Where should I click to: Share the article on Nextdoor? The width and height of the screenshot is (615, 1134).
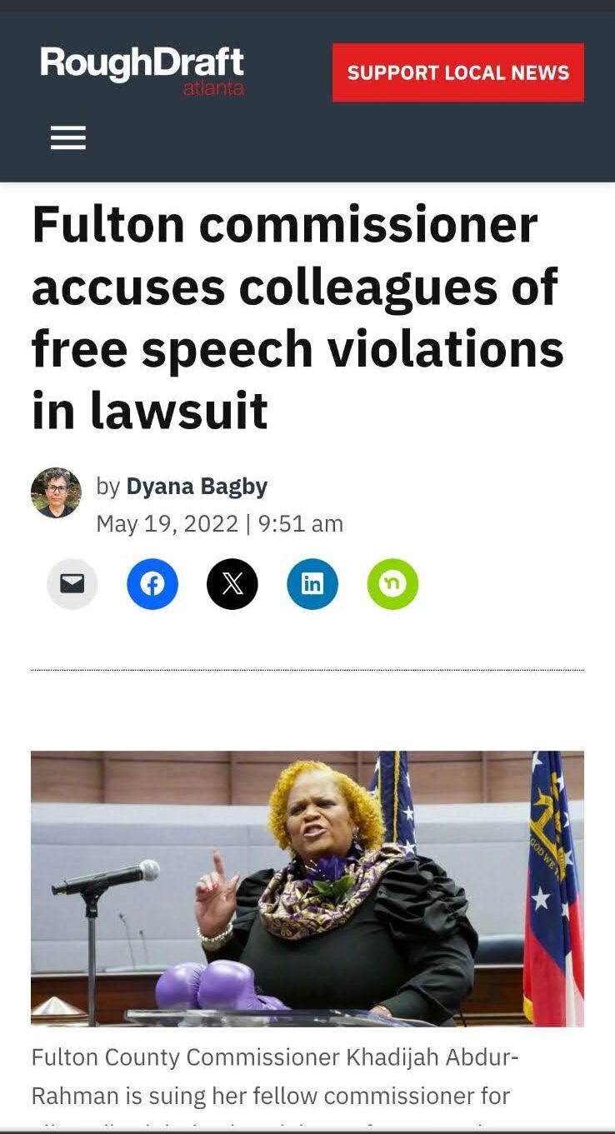[392, 584]
